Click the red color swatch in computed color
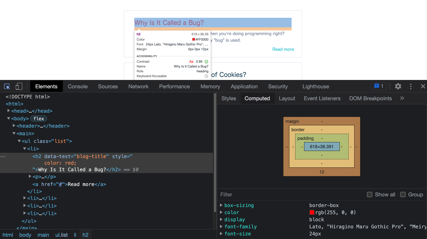This screenshot has height=239, width=427. 312,212
